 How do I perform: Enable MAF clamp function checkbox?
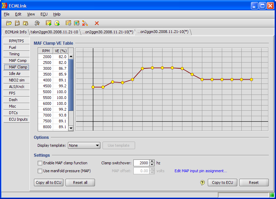coord(40,163)
